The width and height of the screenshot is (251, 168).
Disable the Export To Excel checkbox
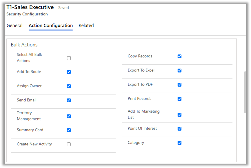pyautogui.click(x=179, y=71)
